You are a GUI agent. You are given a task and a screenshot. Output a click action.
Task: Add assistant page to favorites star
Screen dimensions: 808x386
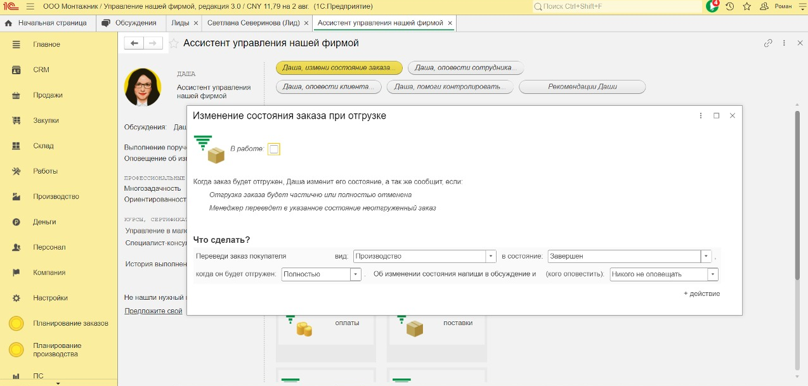(x=173, y=43)
